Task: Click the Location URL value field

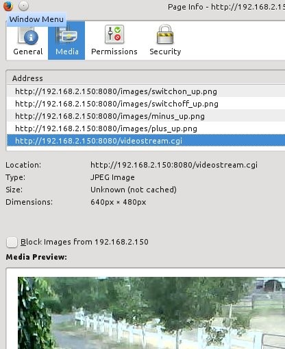Action: pyautogui.click(x=174, y=165)
